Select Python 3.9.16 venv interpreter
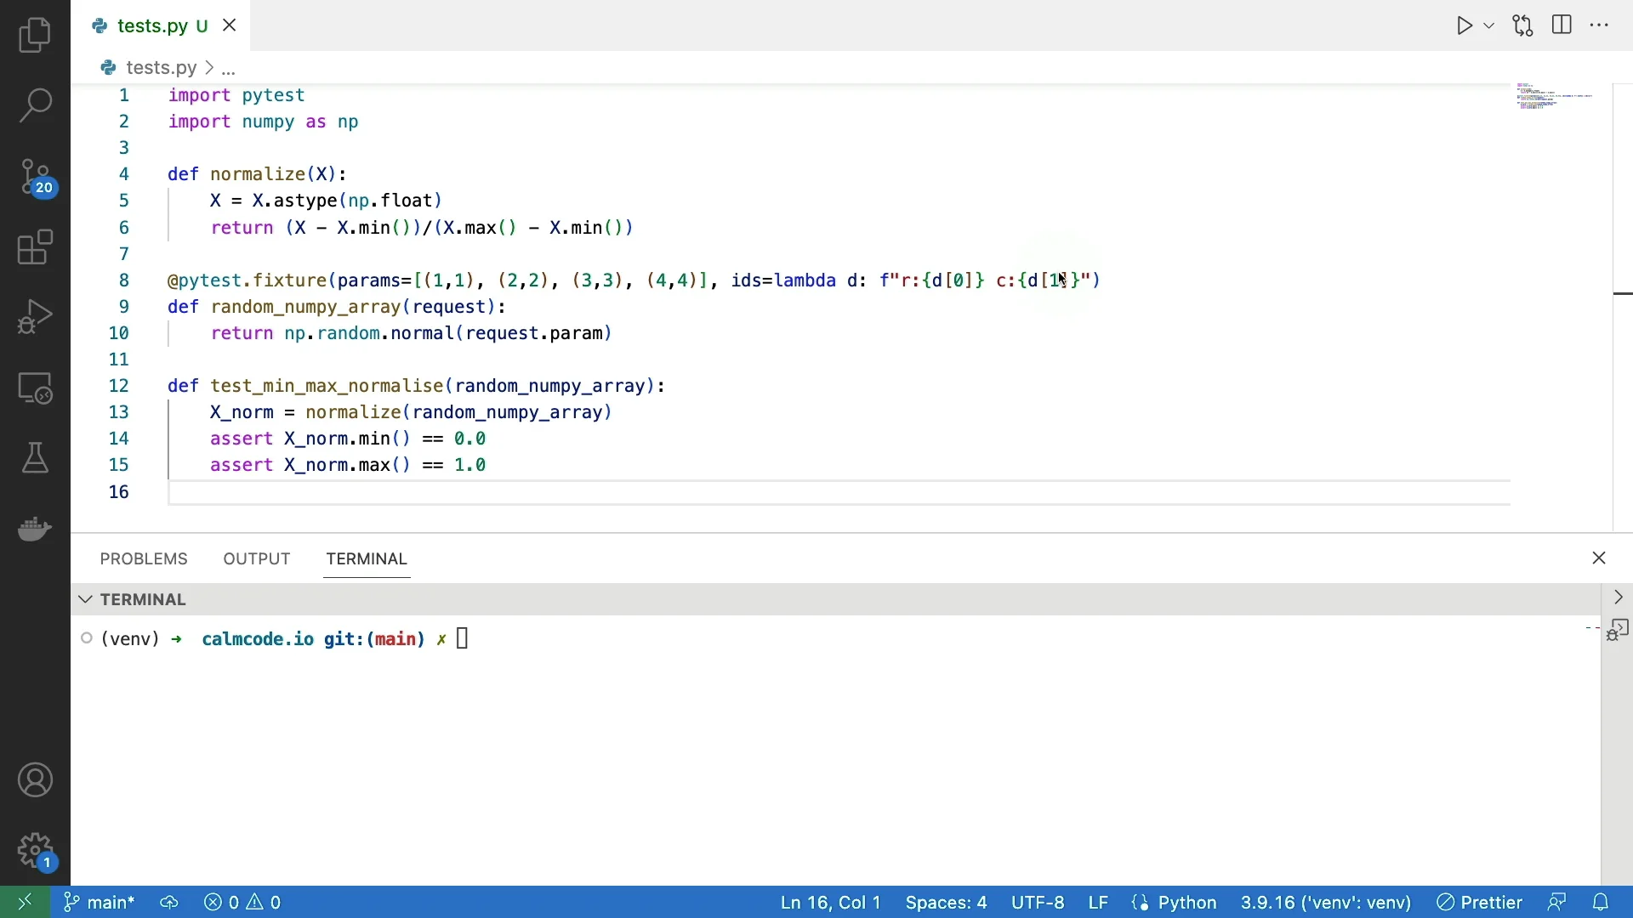1633x918 pixels. tap(1326, 903)
